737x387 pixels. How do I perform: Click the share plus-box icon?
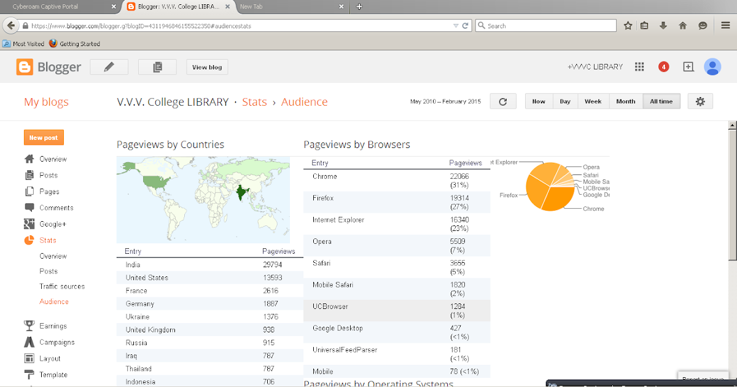point(688,67)
